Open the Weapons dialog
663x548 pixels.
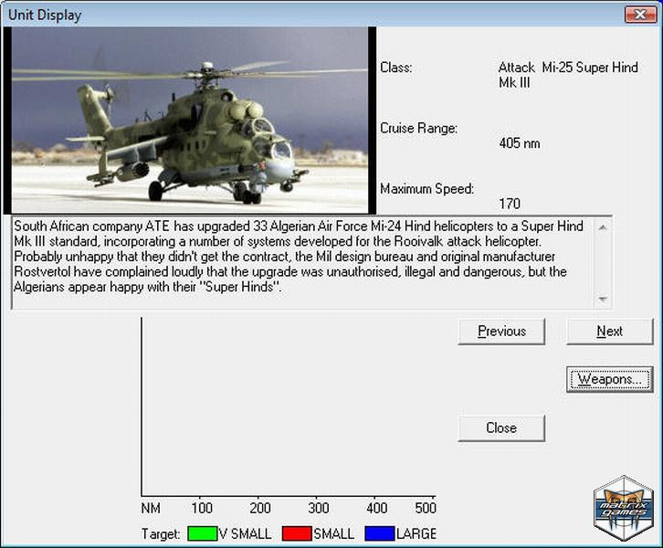coord(610,379)
